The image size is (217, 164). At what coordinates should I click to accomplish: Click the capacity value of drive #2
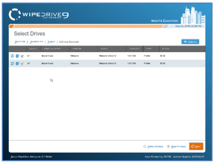click(x=132, y=64)
